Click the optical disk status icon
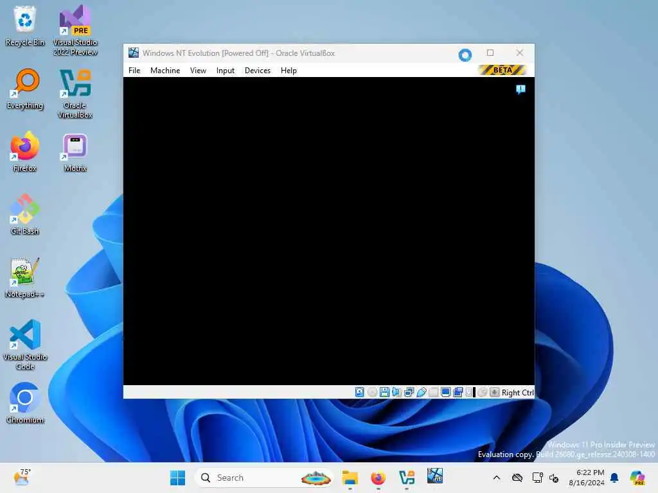This screenshot has height=493, width=658. click(372, 392)
